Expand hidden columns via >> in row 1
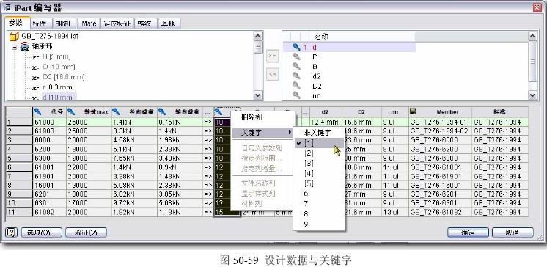Screen dimensions: 547x267 [208, 122]
